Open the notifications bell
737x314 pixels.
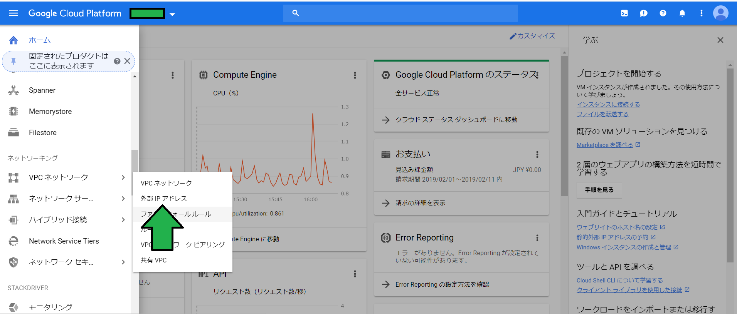(x=682, y=13)
